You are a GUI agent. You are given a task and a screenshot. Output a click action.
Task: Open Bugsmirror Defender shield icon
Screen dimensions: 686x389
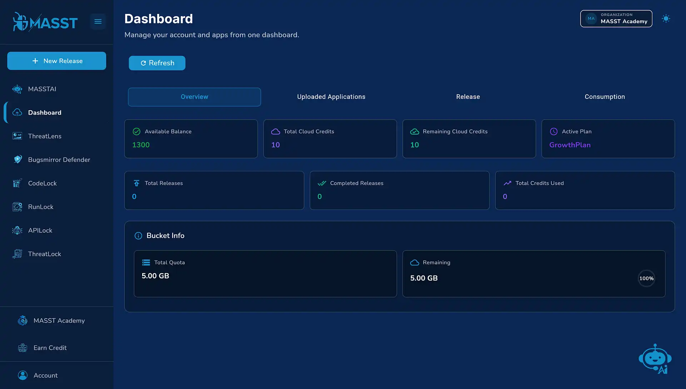coord(17,160)
